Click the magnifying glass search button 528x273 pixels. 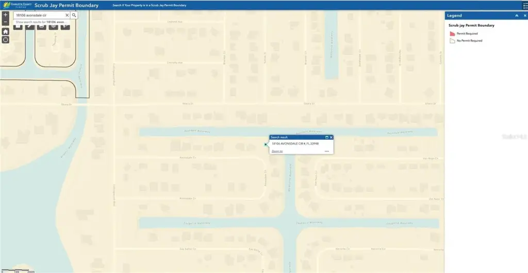click(x=74, y=15)
